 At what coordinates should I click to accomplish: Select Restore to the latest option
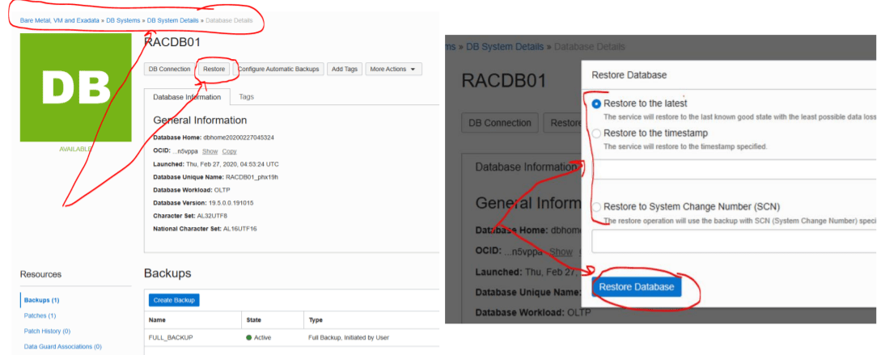[x=597, y=104]
